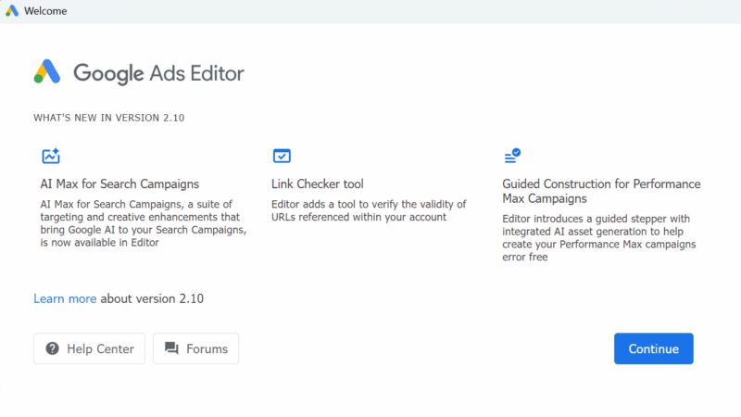Screen dimensions: 741x417
Task: Open the Forums page
Action: click(x=195, y=348)
